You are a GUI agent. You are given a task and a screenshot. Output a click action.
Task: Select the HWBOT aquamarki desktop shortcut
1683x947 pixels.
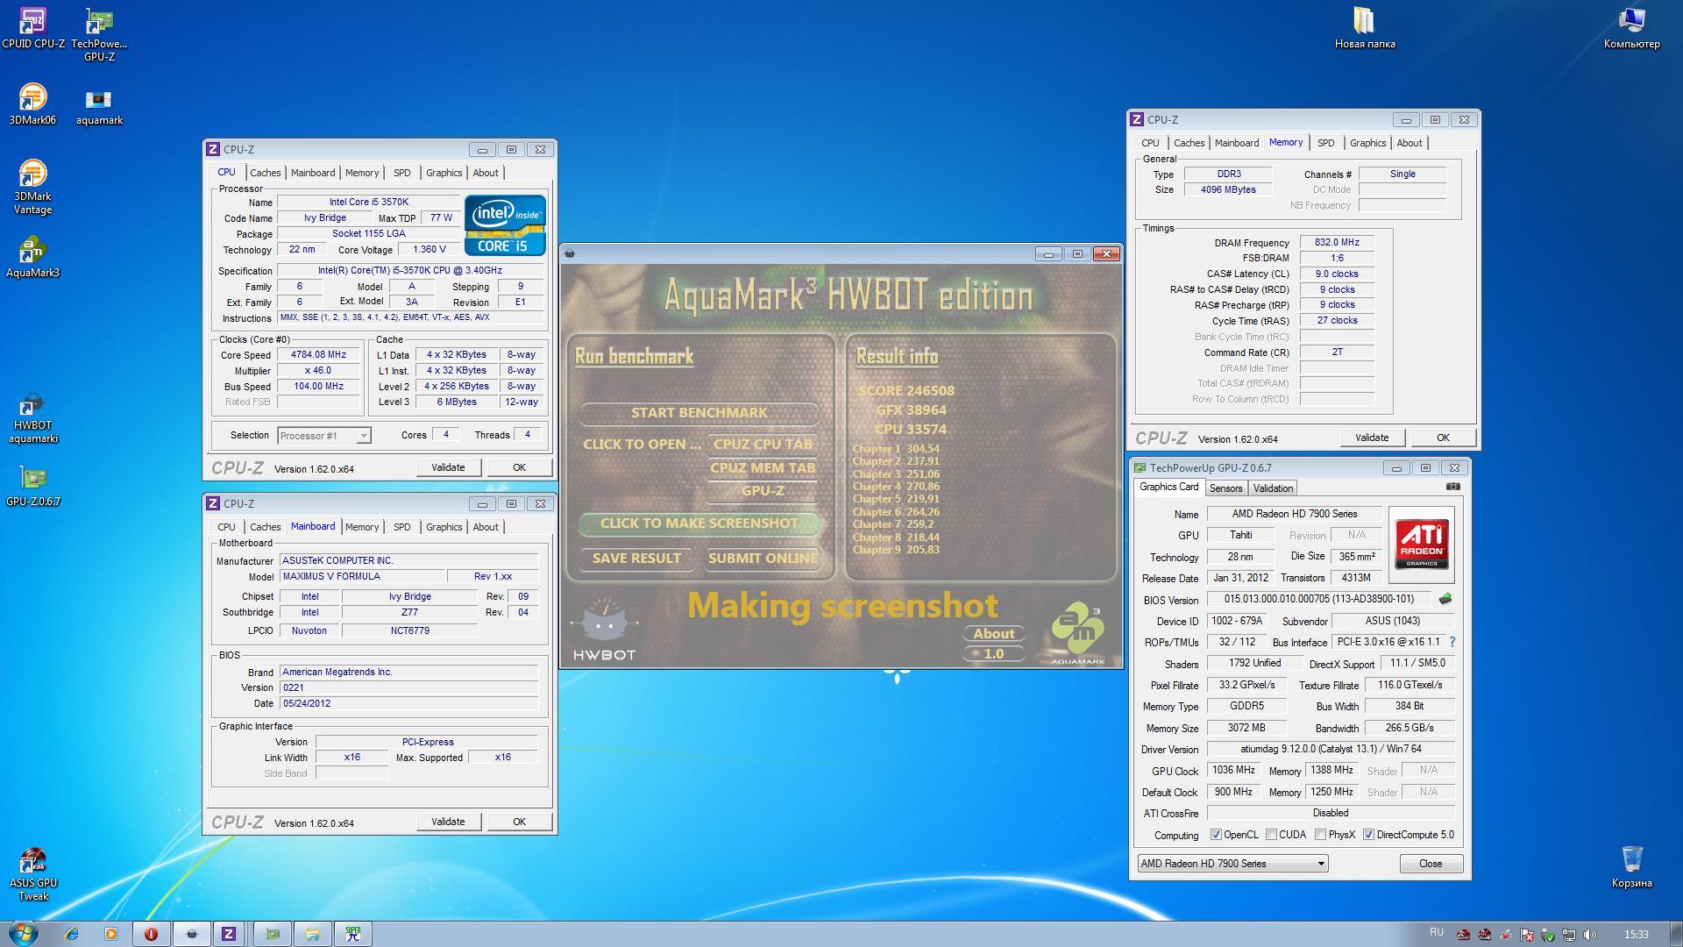[32, 418]
